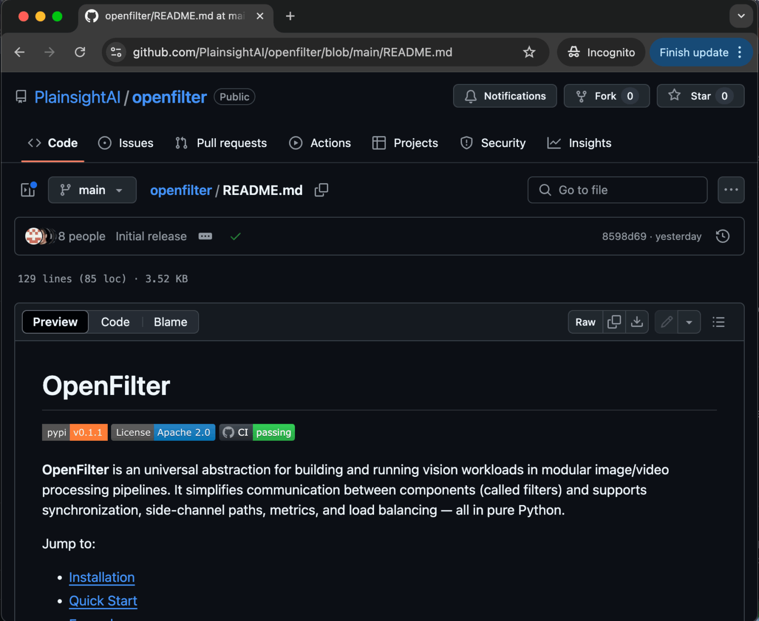Switch to the Code view toggle

click(x=115, y=322)
